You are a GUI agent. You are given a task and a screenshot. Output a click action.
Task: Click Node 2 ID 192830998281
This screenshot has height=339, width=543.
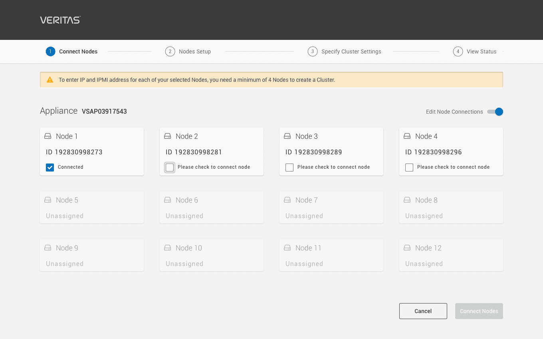(x=194, y=152)
